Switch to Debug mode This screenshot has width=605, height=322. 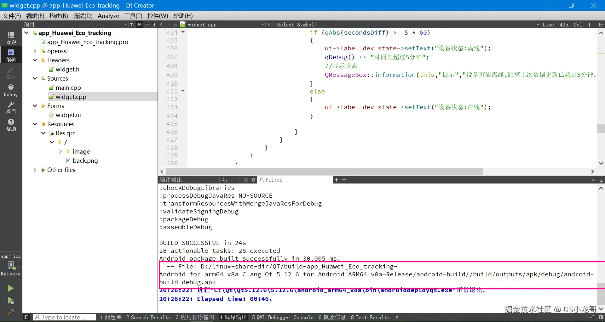pyautogui.click(x=11, y=90)
